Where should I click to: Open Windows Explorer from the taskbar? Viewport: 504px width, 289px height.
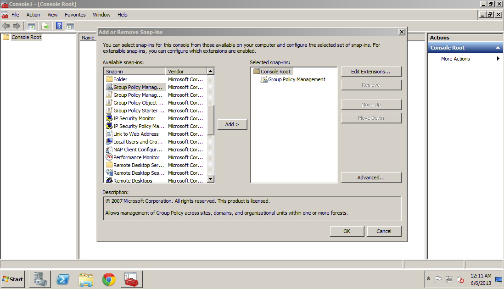tap(86, 279)
